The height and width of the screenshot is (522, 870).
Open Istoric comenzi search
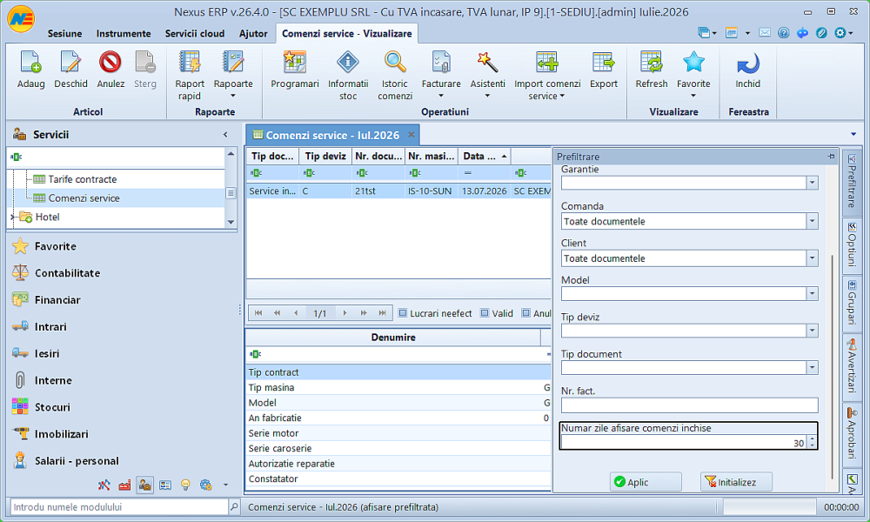coord(395,76)
